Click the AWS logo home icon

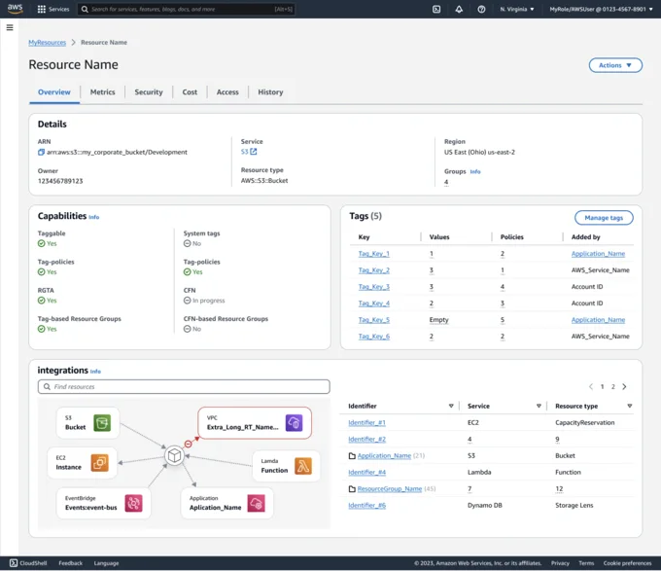point(15,9)
